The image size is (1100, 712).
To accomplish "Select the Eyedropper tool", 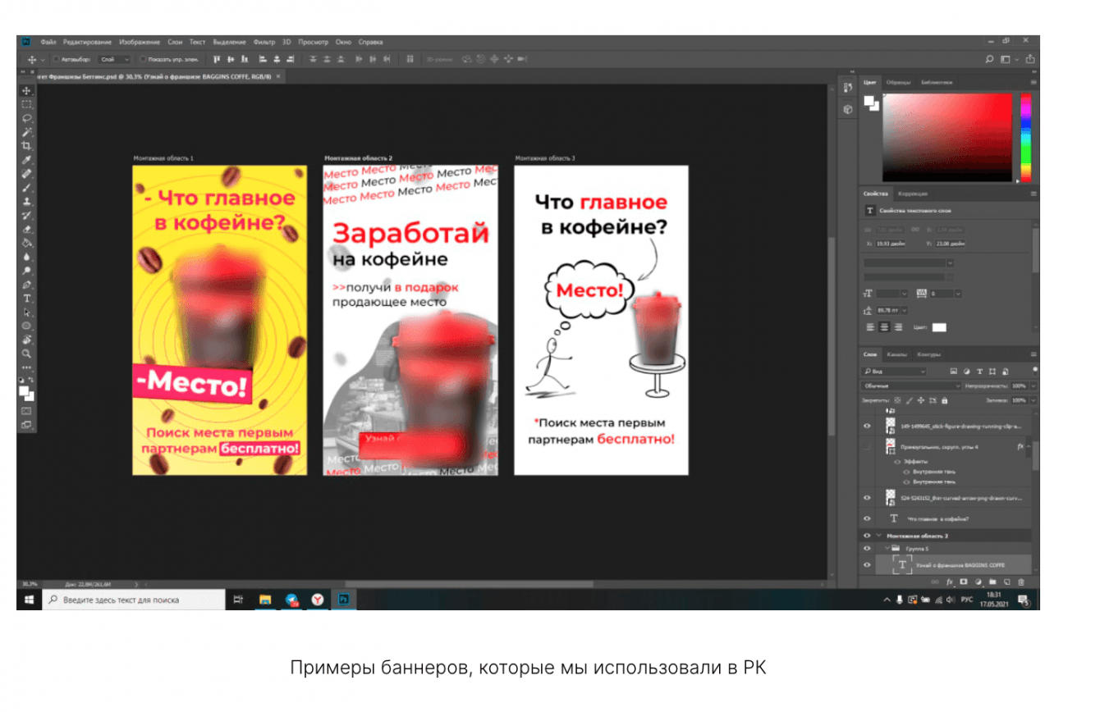I will pyautogui.click(x=27, y=160).
